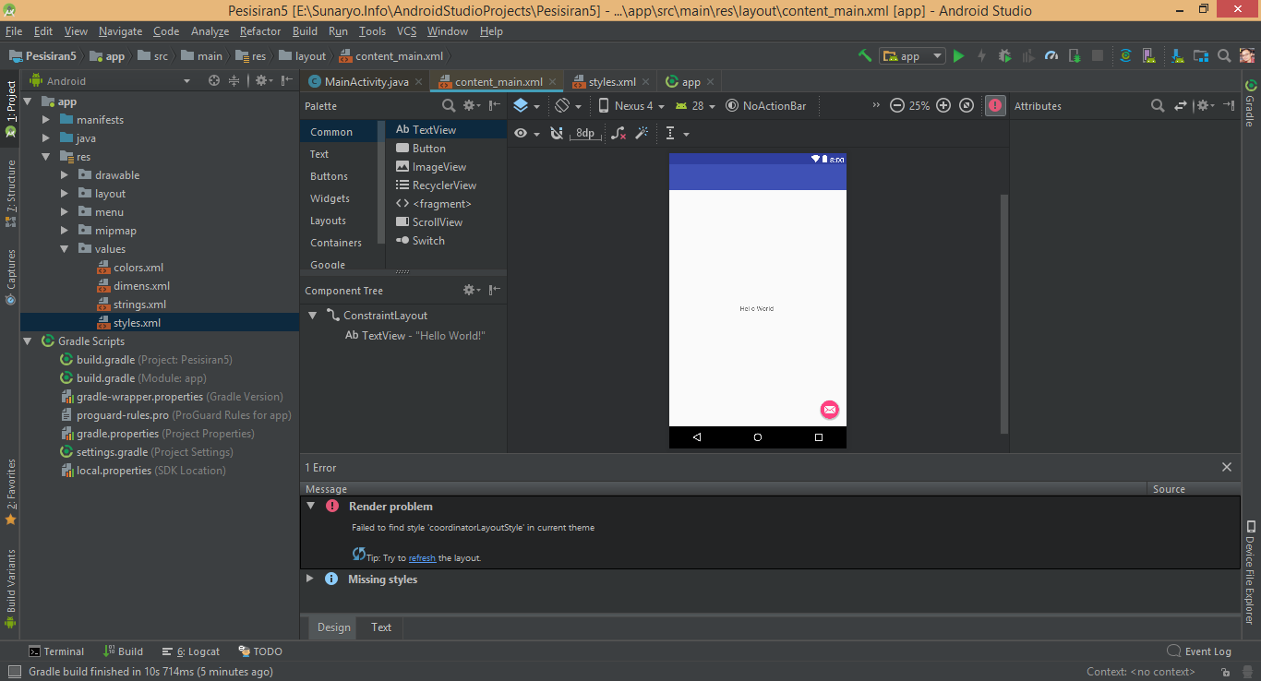The width and height of the screenshot is (1261, 681).
Task: Click the design preview vertical scrollbar
Action: (1004, 314)
